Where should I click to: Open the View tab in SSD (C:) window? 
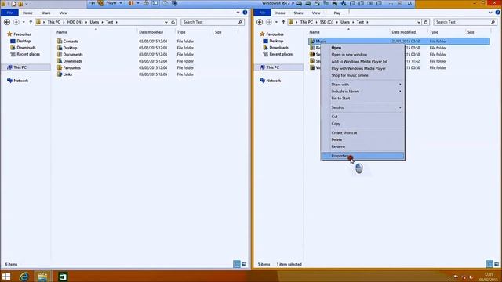click(316, 13)
